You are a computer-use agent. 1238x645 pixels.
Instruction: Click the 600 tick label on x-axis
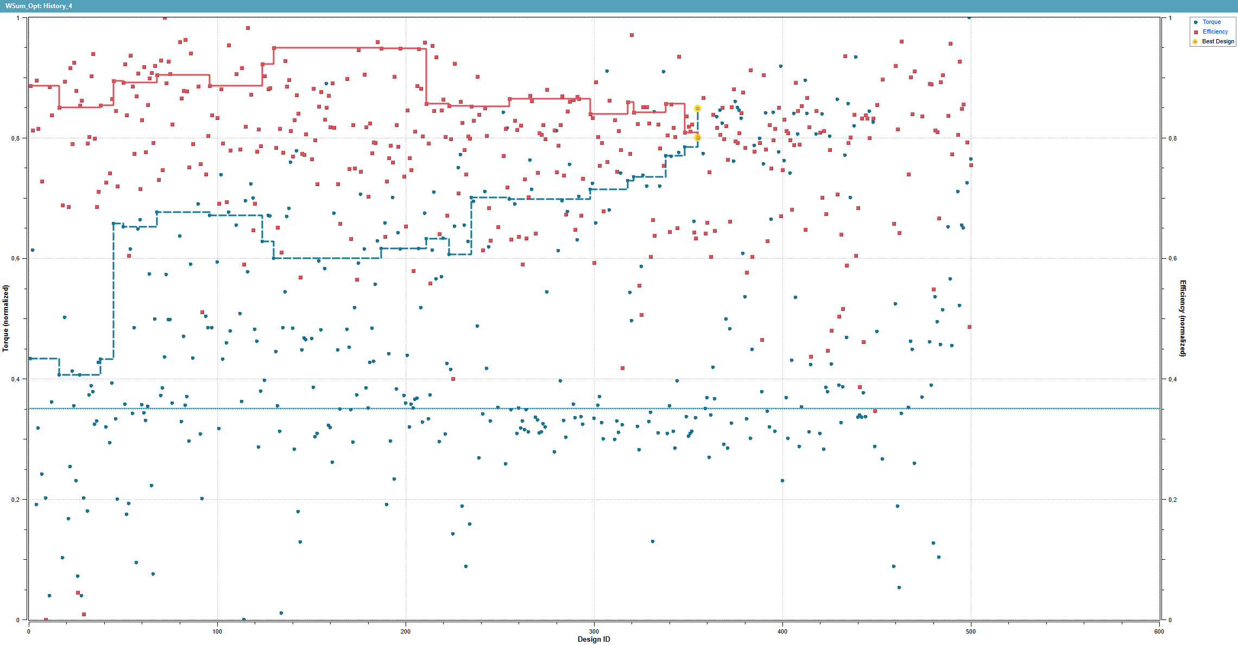(x=1159, y=631)
